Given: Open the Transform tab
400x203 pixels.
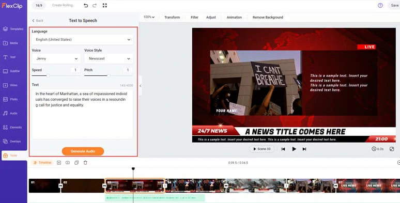Looking at the screenshot, I should tap(172, 18).
